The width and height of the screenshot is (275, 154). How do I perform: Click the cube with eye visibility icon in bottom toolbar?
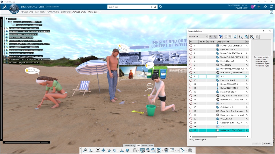(148, 150)
